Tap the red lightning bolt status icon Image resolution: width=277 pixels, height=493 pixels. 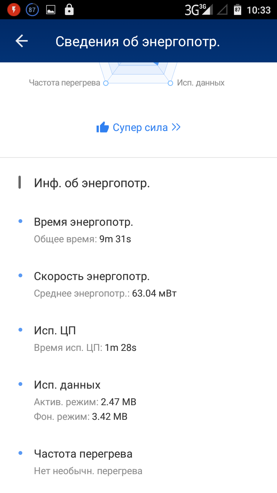(14, 10)
